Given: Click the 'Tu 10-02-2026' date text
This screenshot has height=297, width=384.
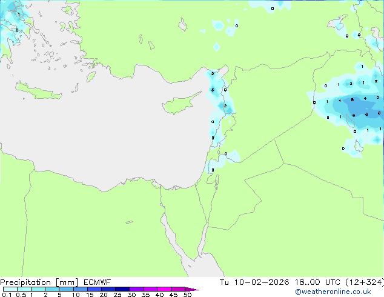Looking at the screenshot, I should pos(254,282).
